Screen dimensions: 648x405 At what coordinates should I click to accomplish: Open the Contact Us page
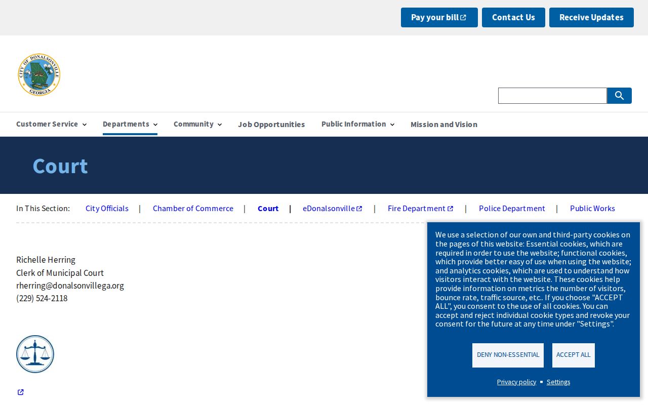pos(513,17)
